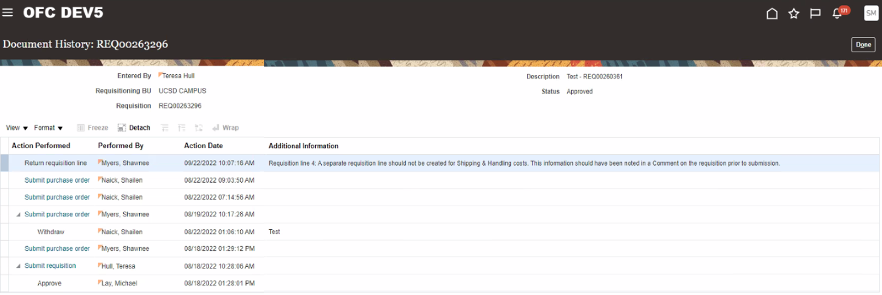The height and width of the screenshot is (295, 882).
Task: Open the hamburger navigation menu
Action: 7,12
